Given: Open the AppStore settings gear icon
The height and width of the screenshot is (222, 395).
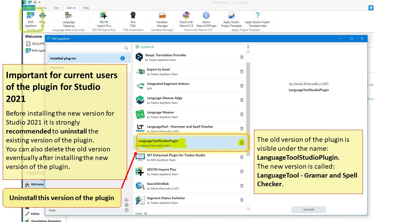Looking at the screenshot, I should (x=127, y=205).
